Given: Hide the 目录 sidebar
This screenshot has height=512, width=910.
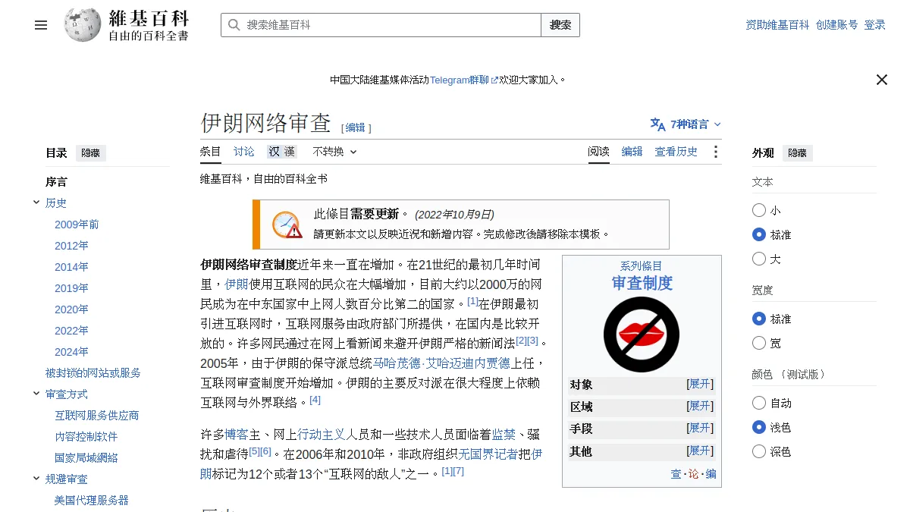Looking at the screenshot, I should pyautogui.click(x=90, y=152).
